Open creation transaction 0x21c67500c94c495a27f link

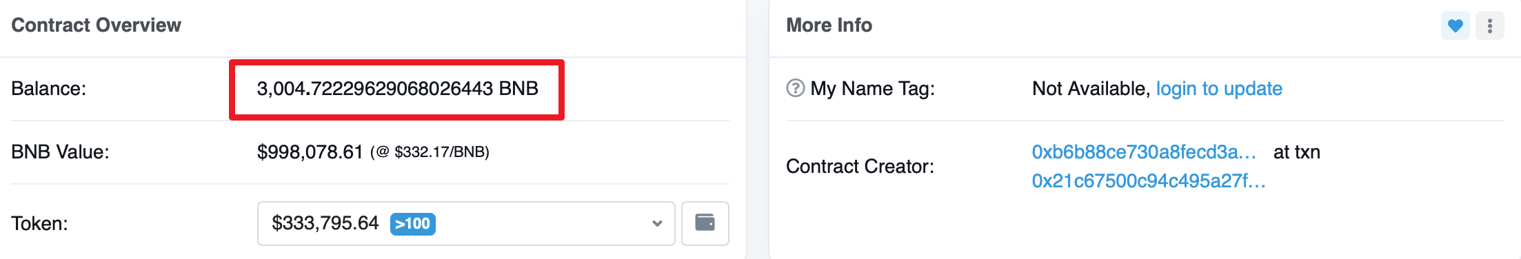click(1149, 181)
